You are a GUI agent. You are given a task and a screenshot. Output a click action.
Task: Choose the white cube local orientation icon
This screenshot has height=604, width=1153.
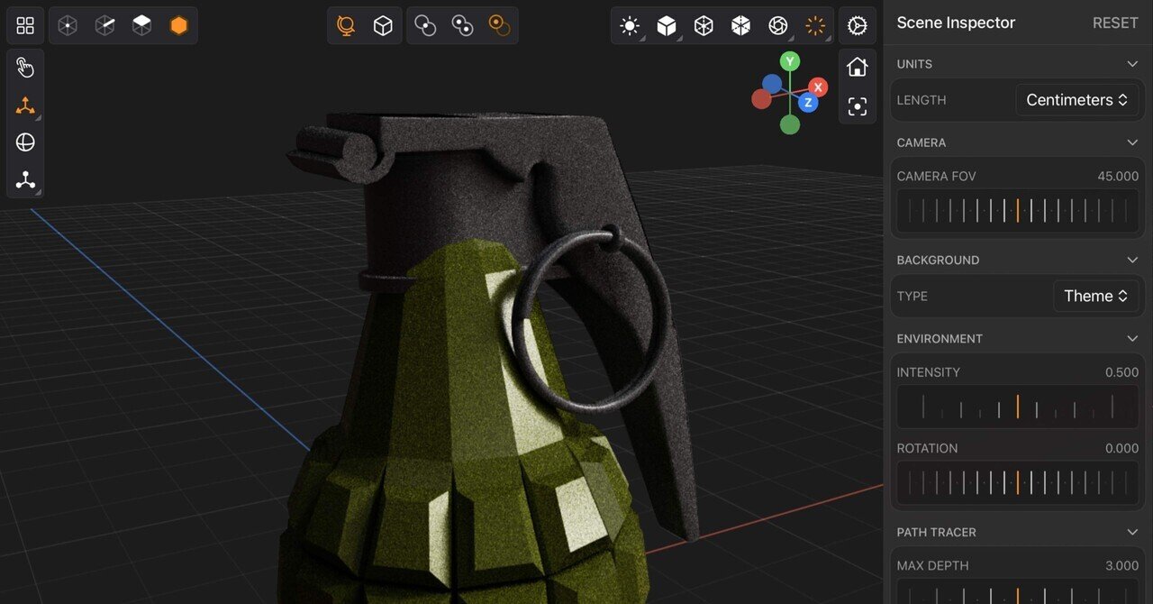(383, 26)
